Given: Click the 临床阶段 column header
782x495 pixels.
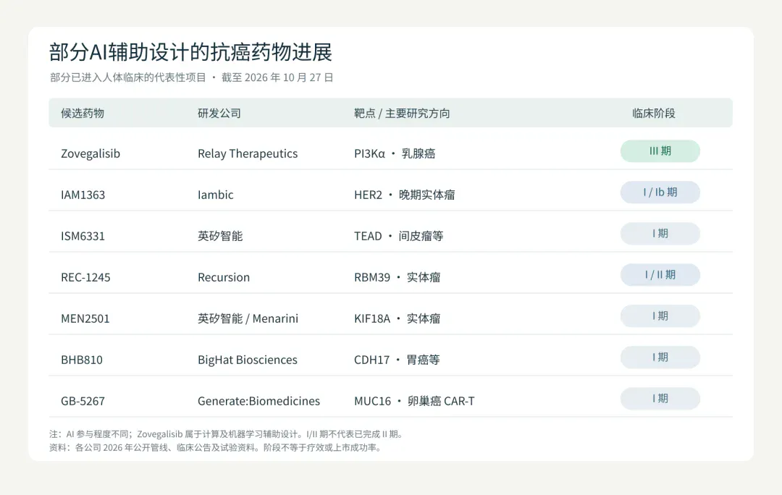Looking at the screenshot, I should coord(653,113).
